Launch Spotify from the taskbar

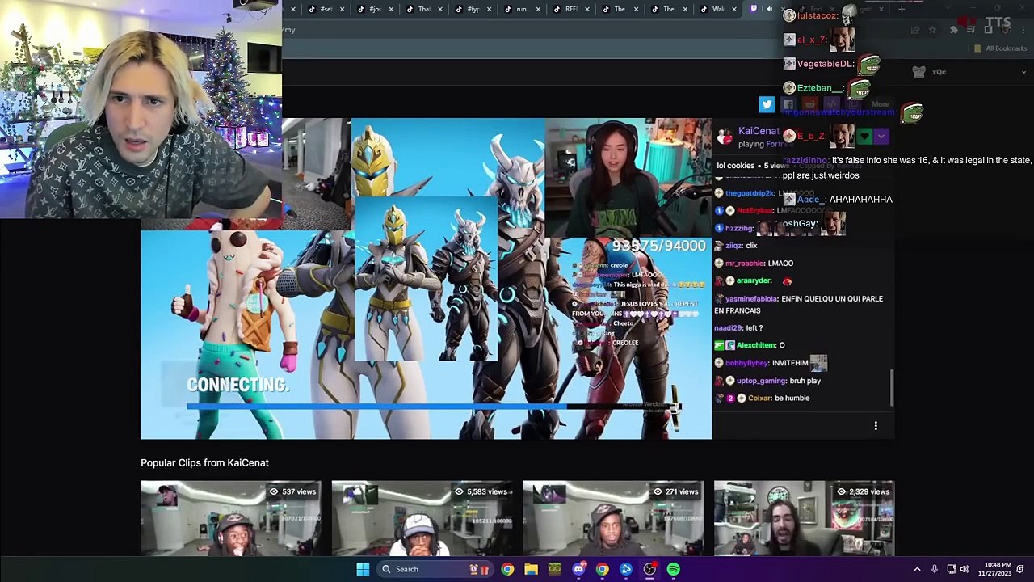[x=673, y=569]
